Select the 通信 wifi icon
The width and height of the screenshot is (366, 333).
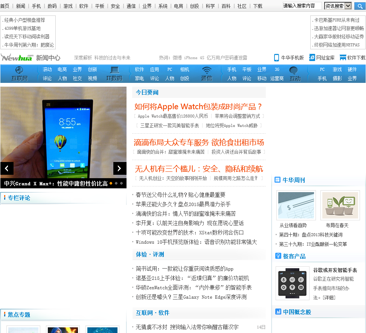click(207, 70)
